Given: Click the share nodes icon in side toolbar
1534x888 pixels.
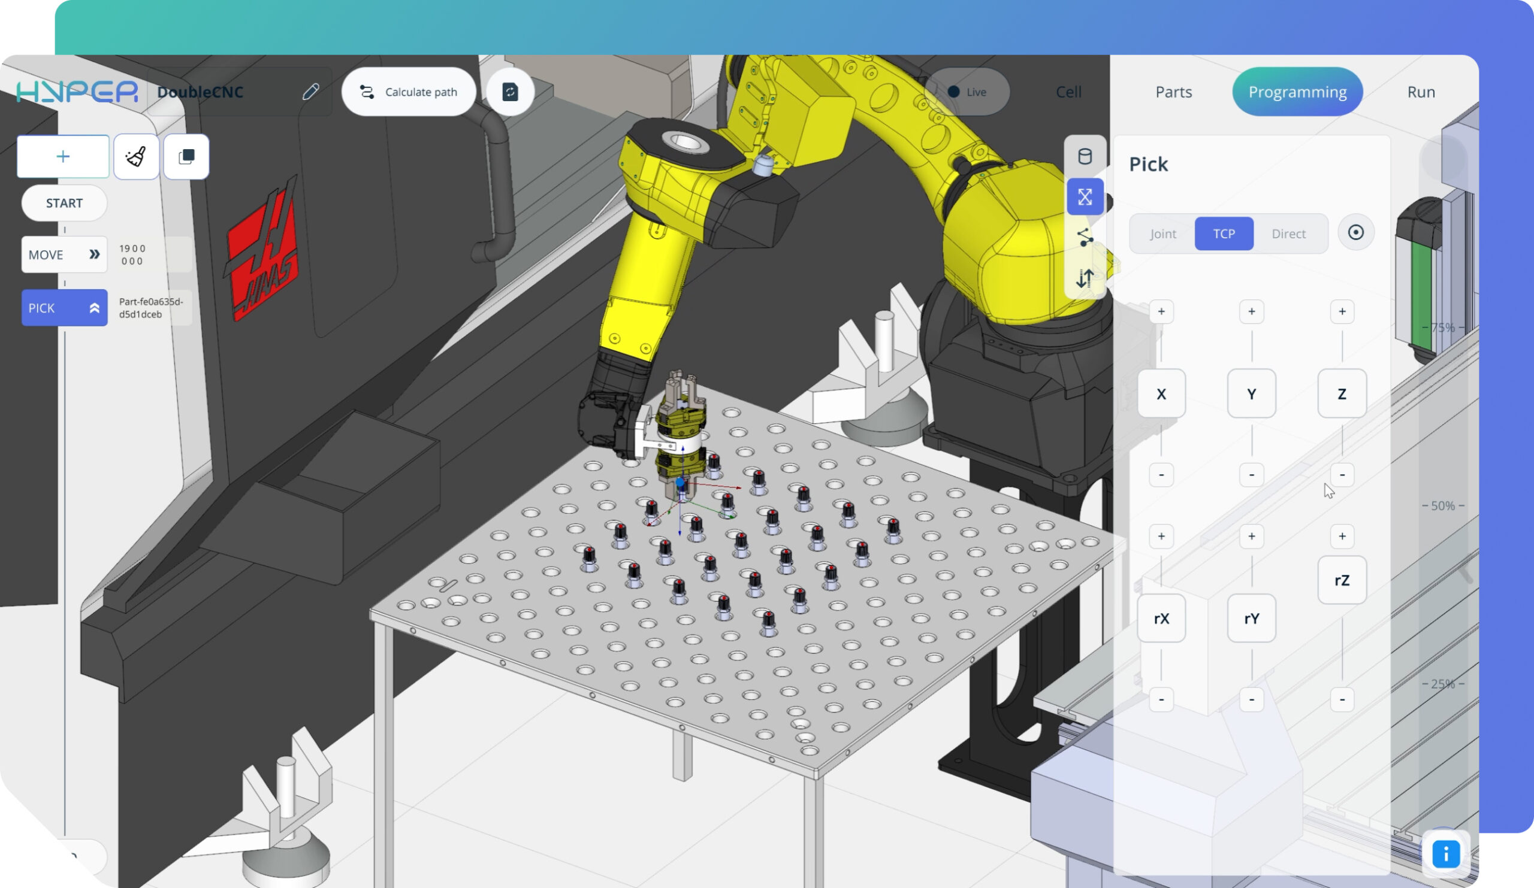Looking at the screenshot, I should coord(1085,237).
